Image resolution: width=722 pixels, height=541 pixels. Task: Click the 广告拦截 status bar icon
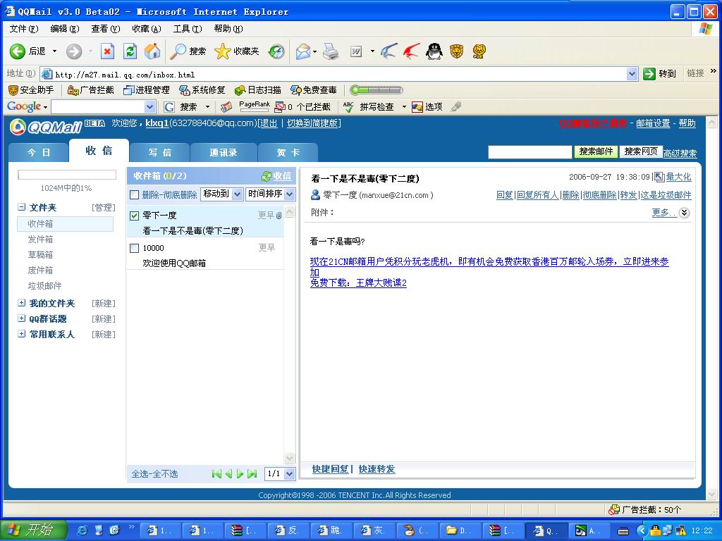(614, 510)
